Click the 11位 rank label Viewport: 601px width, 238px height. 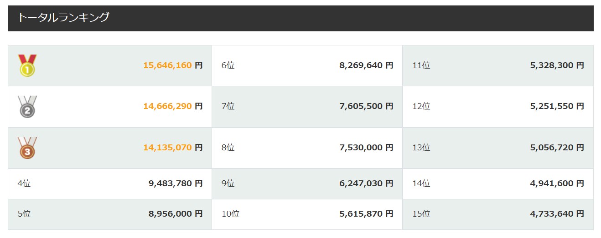(x=421, y=65)
